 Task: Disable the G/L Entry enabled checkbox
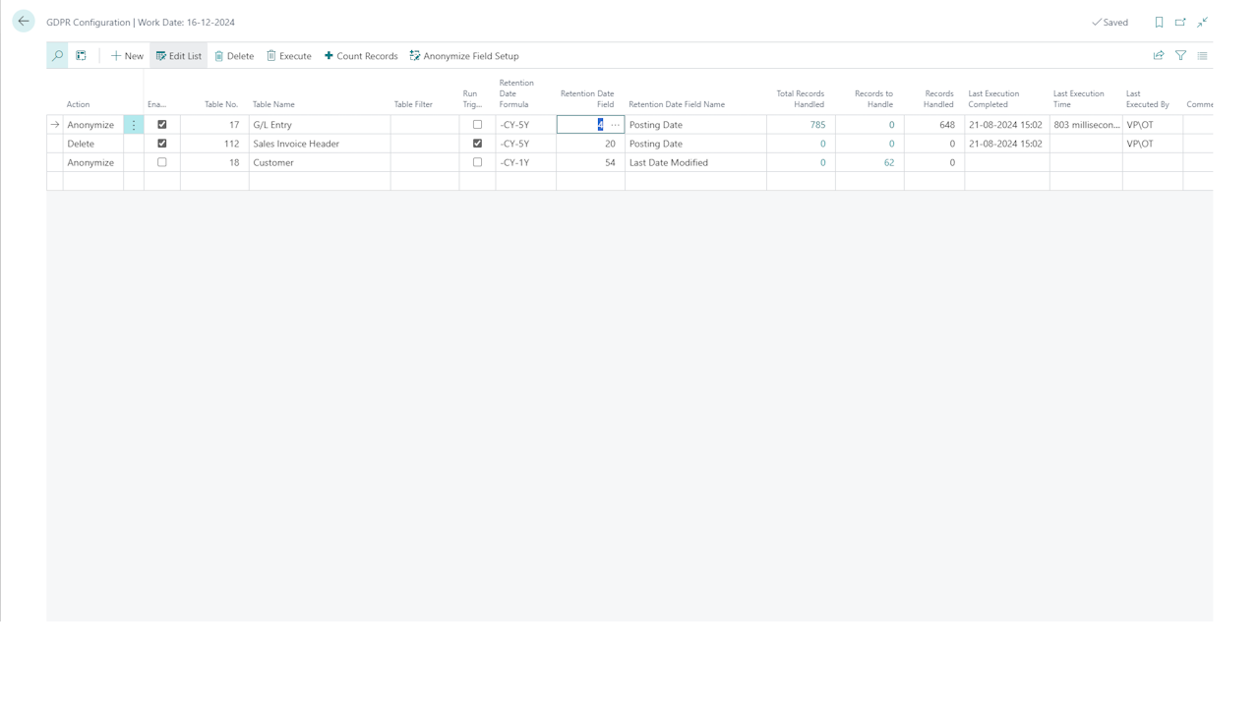(x=161, y=124)
